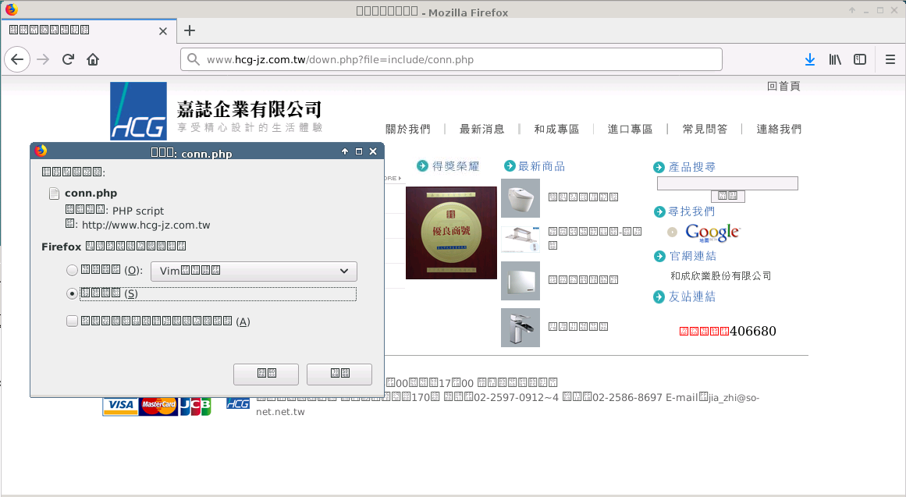Select the 'Open with' radio button

tap(72, 271)
